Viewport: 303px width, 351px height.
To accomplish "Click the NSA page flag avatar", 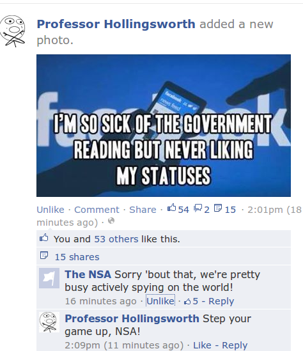I will tap(49, 278).
